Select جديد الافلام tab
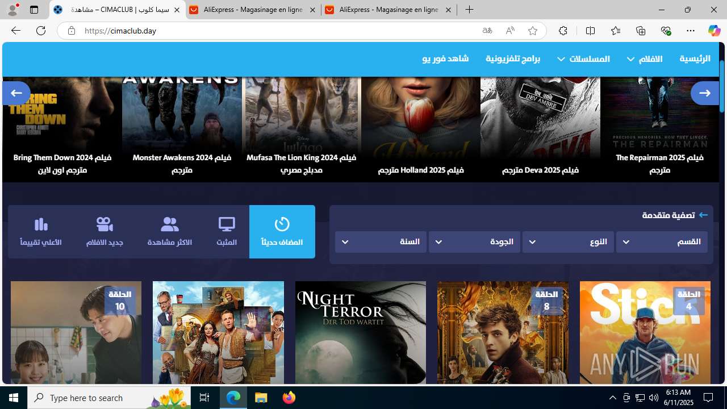 click(105, 232)
